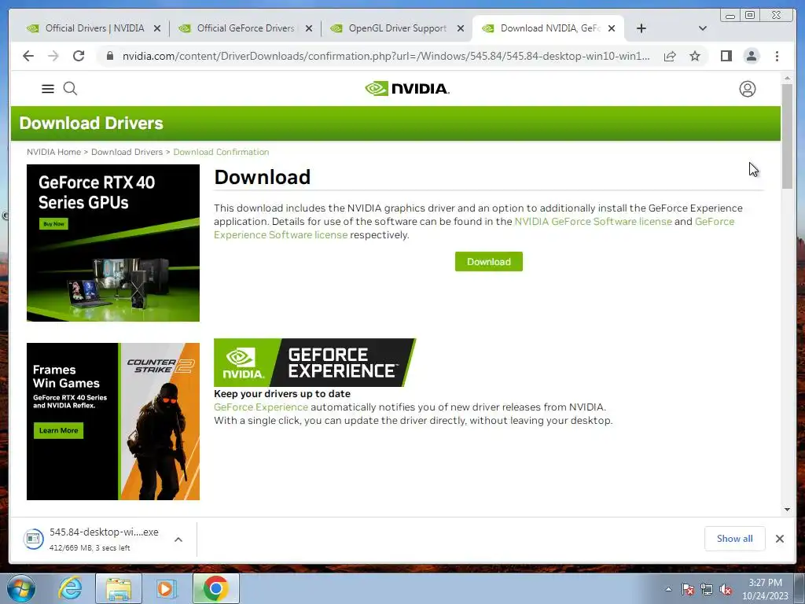This screenshot has width=805, height=604.
Task: Open Windows Start menu
Action: [x=21, y=588]
